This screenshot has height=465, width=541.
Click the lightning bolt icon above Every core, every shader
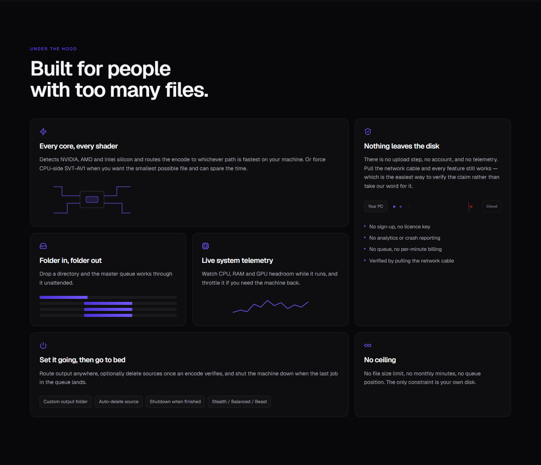click(43, 132)
